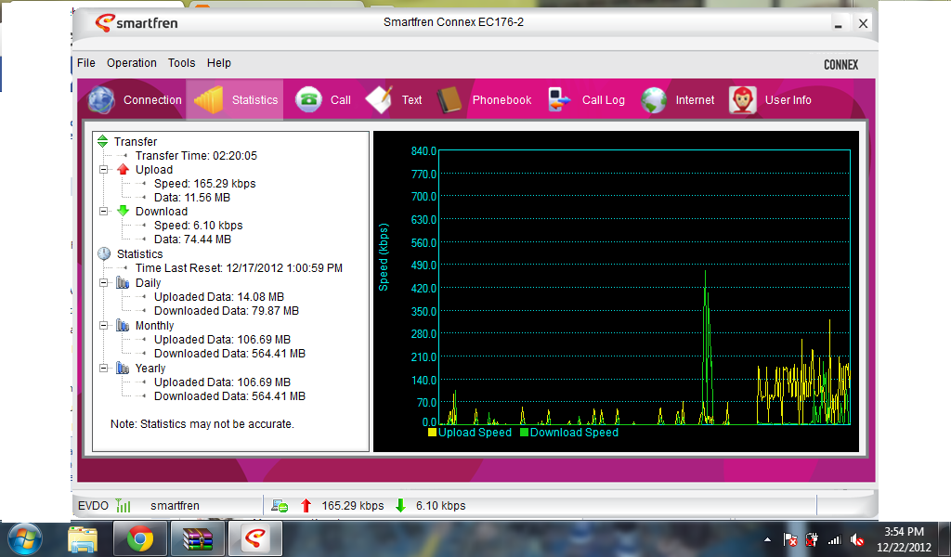Click the status bar green download arrow
Screen dimensions: 951x557
(400, 505)
